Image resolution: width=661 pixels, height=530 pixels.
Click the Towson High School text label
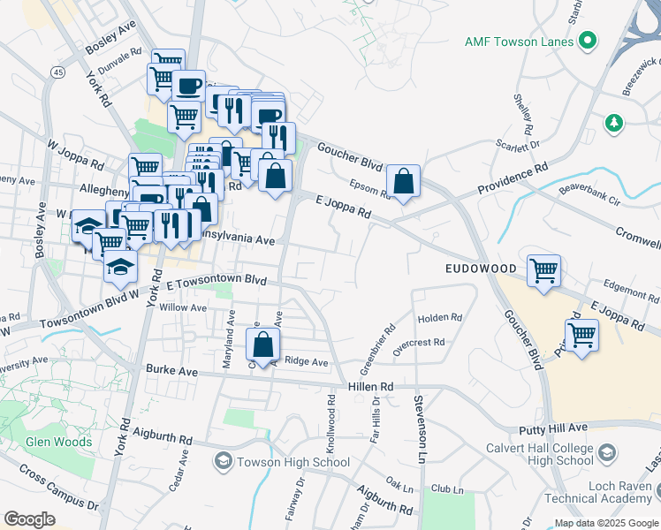click(x=281, y=462)
